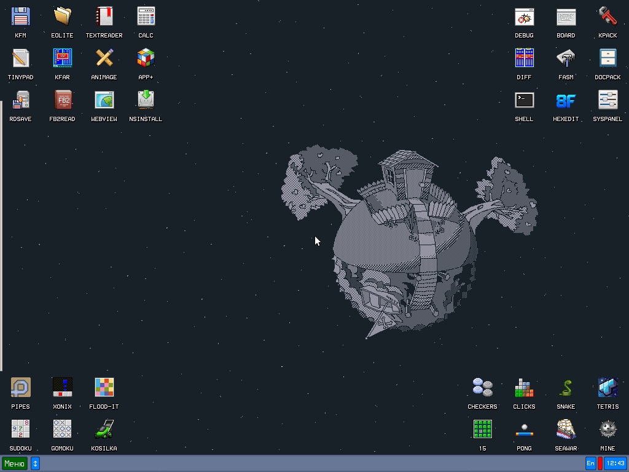
Task: Open the NSINSTALL installer icon
Action: coord(146,100)
